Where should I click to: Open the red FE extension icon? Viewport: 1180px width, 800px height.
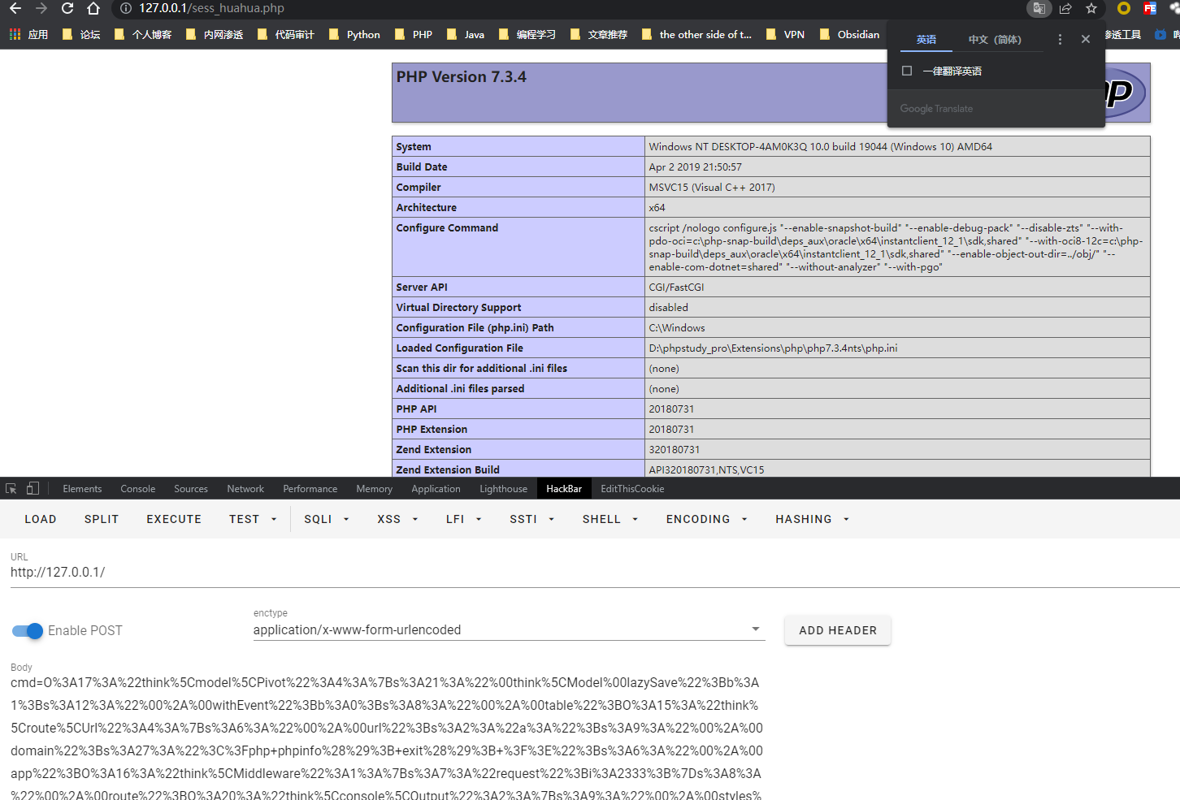click(1150, 8)
